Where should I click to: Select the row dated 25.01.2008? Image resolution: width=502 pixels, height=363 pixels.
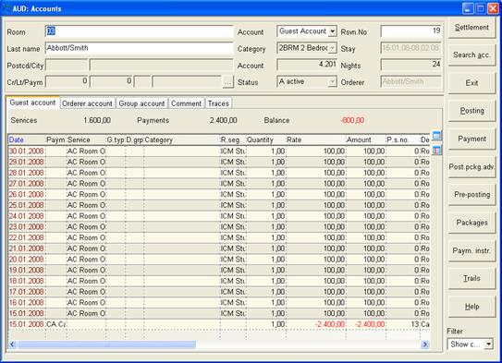pyautogui.click(x=219, y=205)
